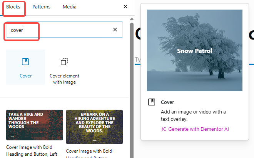The image size is (254, 158).
Task: Click the Cover bookmark icon in the preview card
Action: click(x=152, y=102)
